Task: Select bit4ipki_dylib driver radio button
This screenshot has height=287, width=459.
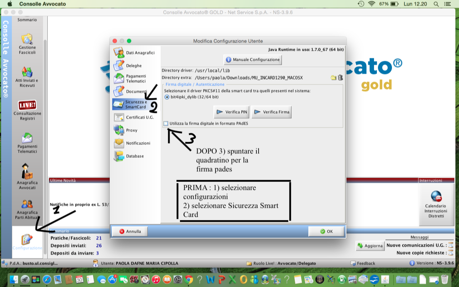Action: pos(167,97)
